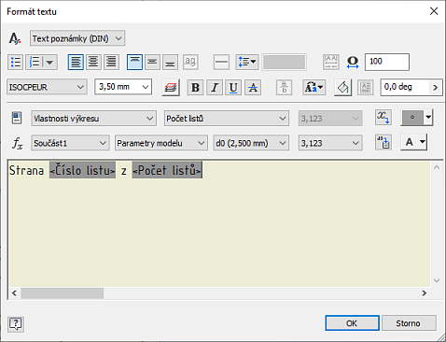Click the vertical scrollbar up arrow
446x342 pixels.
coord(437,167)
